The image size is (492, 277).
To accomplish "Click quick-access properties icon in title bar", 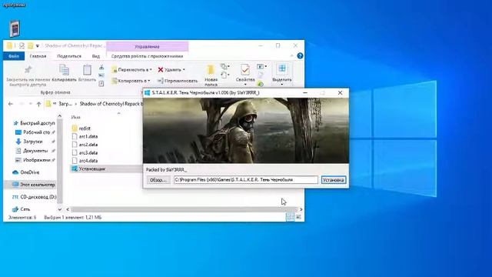I will (x=22, y=46).
